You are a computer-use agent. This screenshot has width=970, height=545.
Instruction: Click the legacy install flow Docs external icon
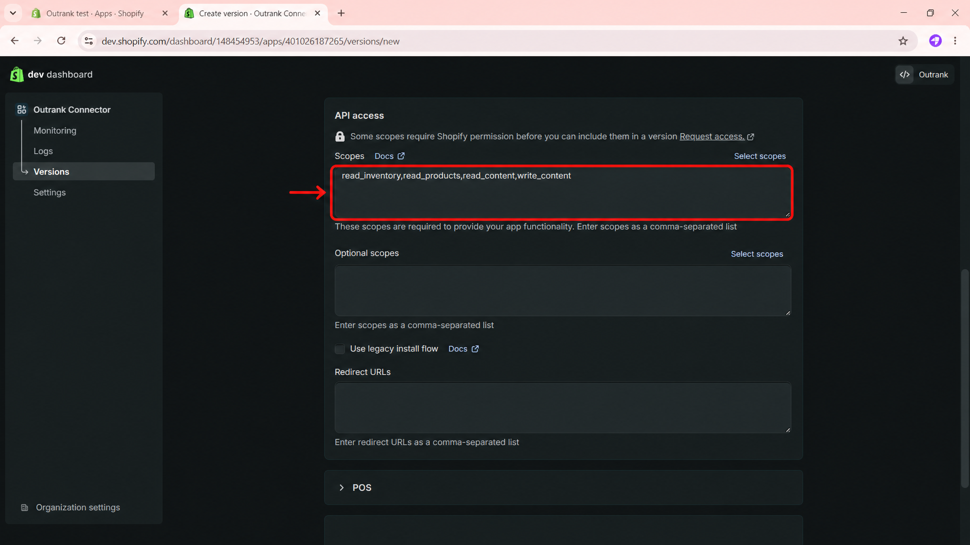(475, 349)
